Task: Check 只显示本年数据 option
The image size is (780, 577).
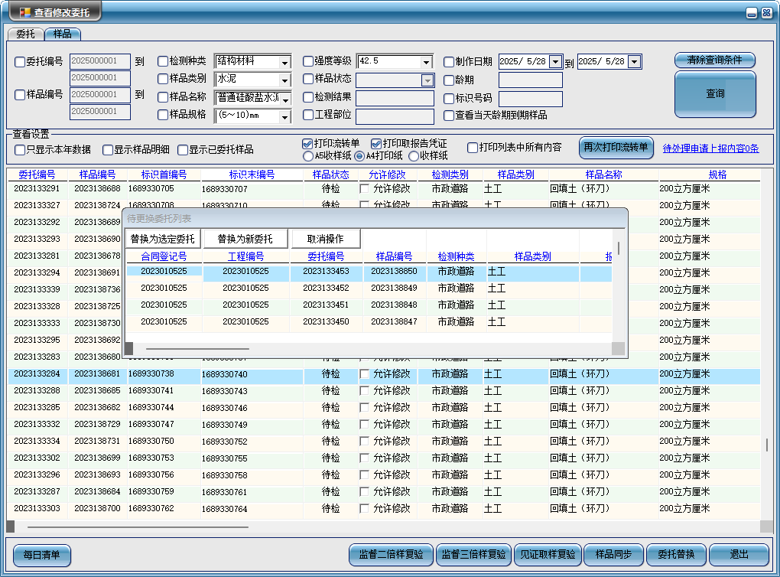Action: [20, 150]
